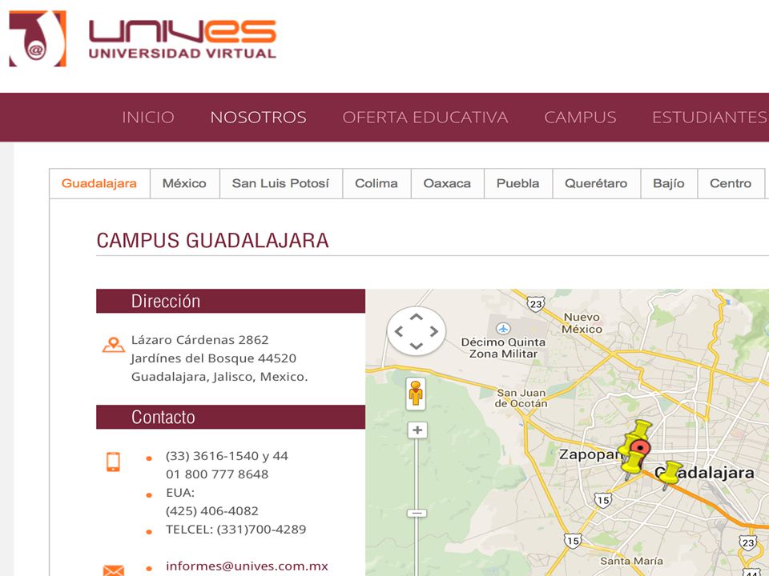
Task: Switch to the México campus tab
Action: tap(184, 184)
